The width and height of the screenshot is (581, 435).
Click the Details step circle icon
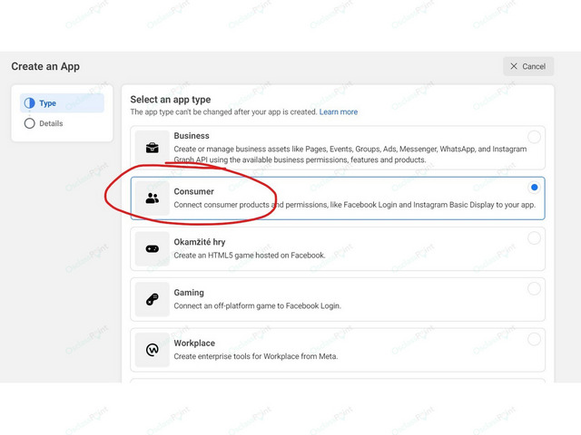tap(30, 123)
